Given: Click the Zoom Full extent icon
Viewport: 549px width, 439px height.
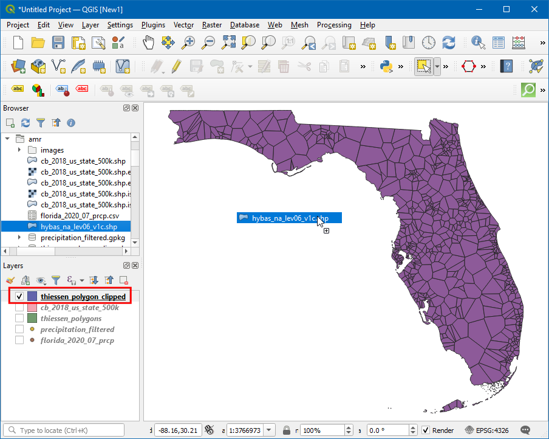Looking at the screenshot, I should (228, 43).
